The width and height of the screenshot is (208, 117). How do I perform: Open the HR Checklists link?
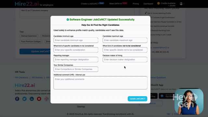[21, 77]
